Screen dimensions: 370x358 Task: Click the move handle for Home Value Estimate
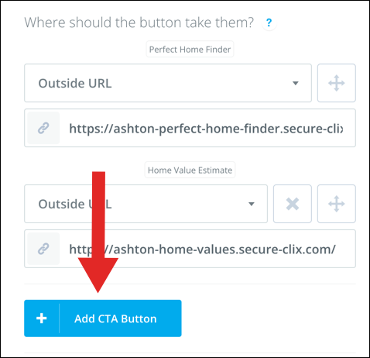tap(337, 204)
